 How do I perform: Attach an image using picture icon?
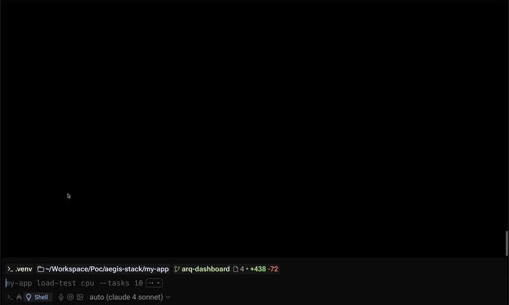[x=80, y=297]
